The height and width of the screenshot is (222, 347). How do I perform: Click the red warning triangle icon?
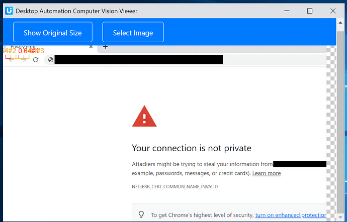point(144,117)
